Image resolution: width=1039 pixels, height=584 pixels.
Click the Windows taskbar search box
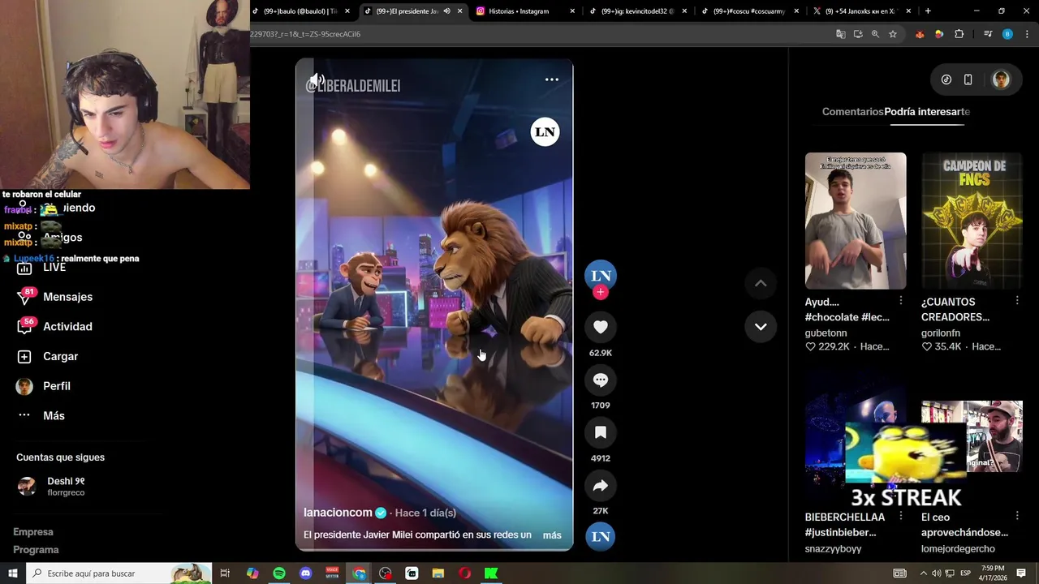point(119,573)
